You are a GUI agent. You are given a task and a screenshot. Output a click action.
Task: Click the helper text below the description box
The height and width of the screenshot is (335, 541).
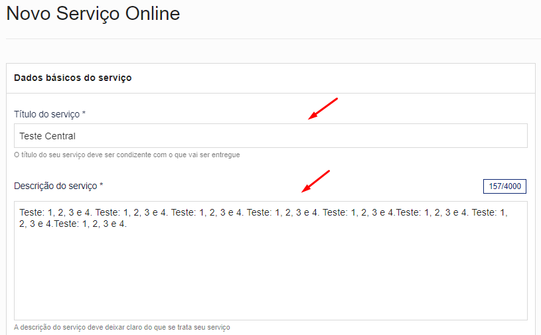121,328
